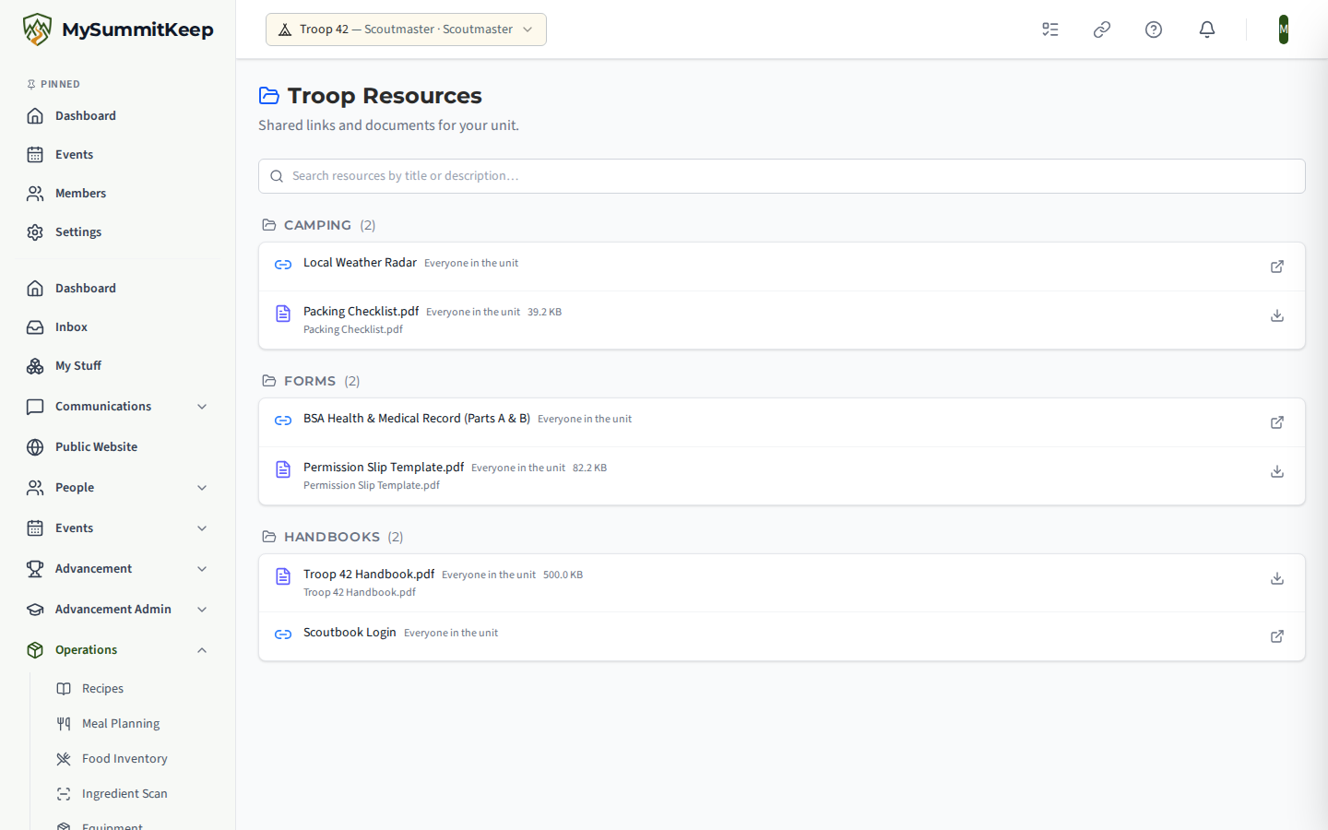Click the Forms folder icon

tap(269, 381)
